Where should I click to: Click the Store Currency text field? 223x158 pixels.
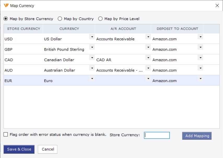157,135
